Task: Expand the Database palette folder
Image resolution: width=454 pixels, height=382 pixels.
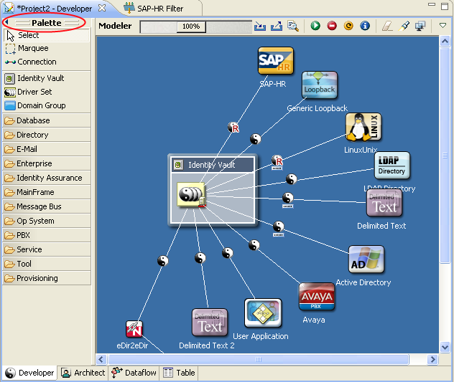Action: pos(47,120)
